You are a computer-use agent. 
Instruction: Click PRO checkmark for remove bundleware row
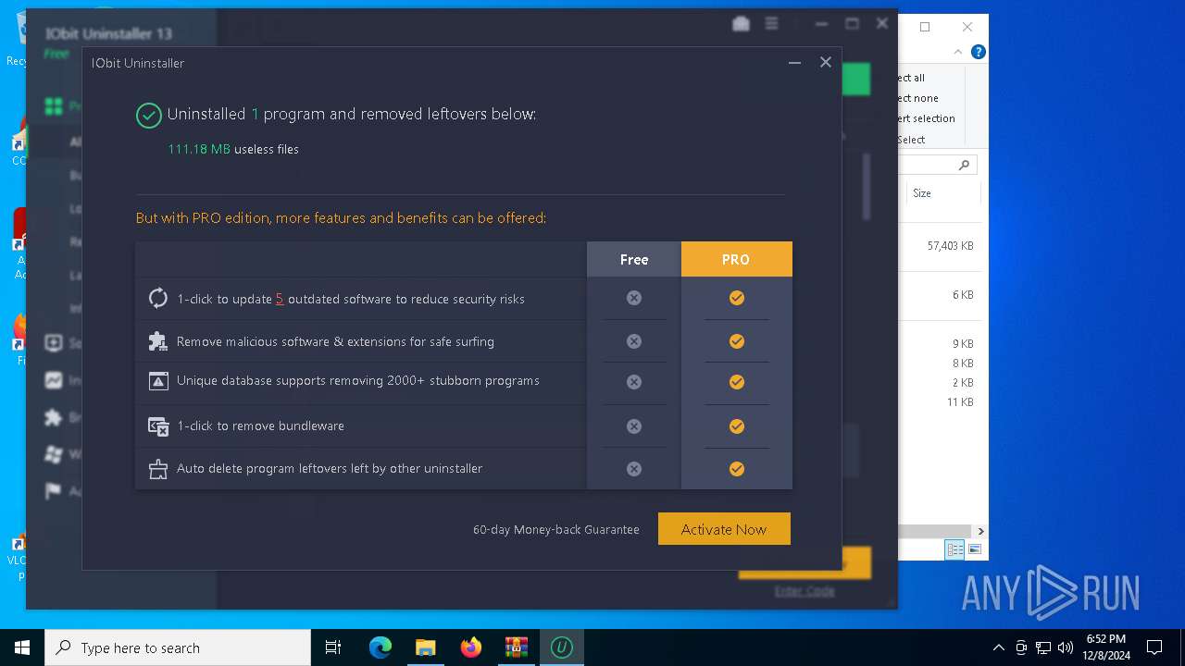pos(736,426)
